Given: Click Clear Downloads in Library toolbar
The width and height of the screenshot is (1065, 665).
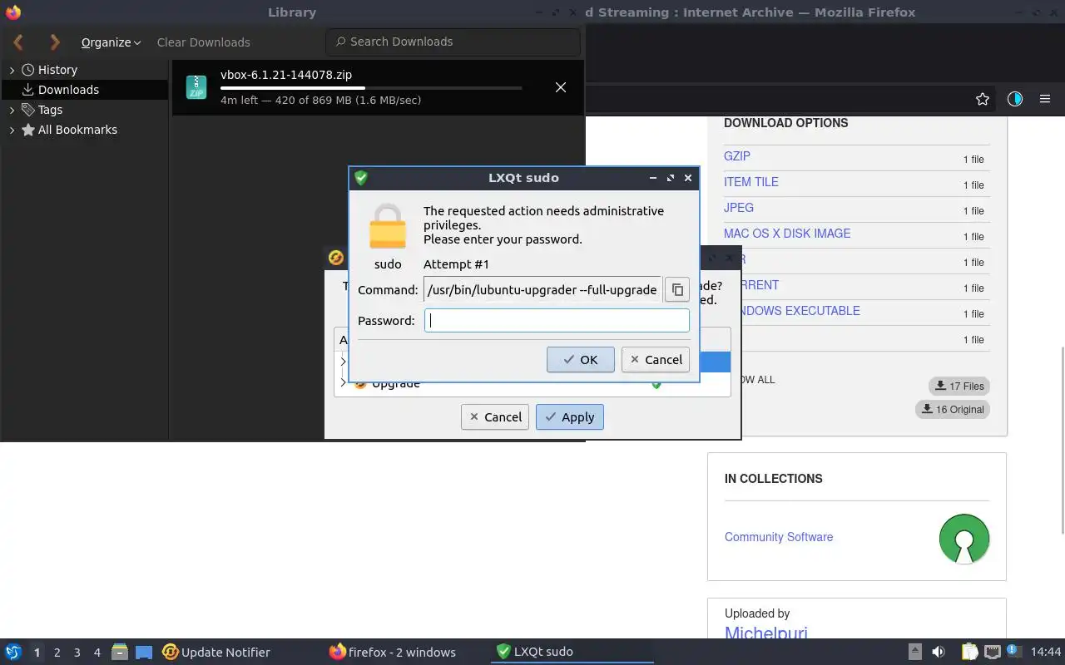Looking at the screenshot, I should (x=203, y=42).
